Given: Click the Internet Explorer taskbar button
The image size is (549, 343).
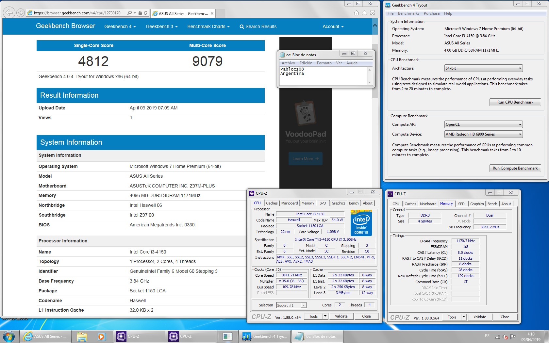Looking at the screenshot, I should (45, 336).
